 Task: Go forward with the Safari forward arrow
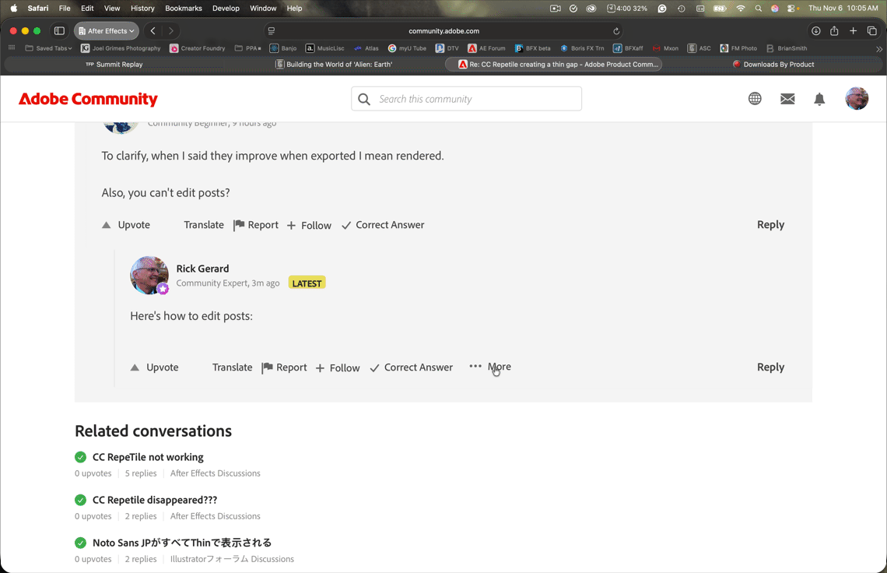(171, 30)
